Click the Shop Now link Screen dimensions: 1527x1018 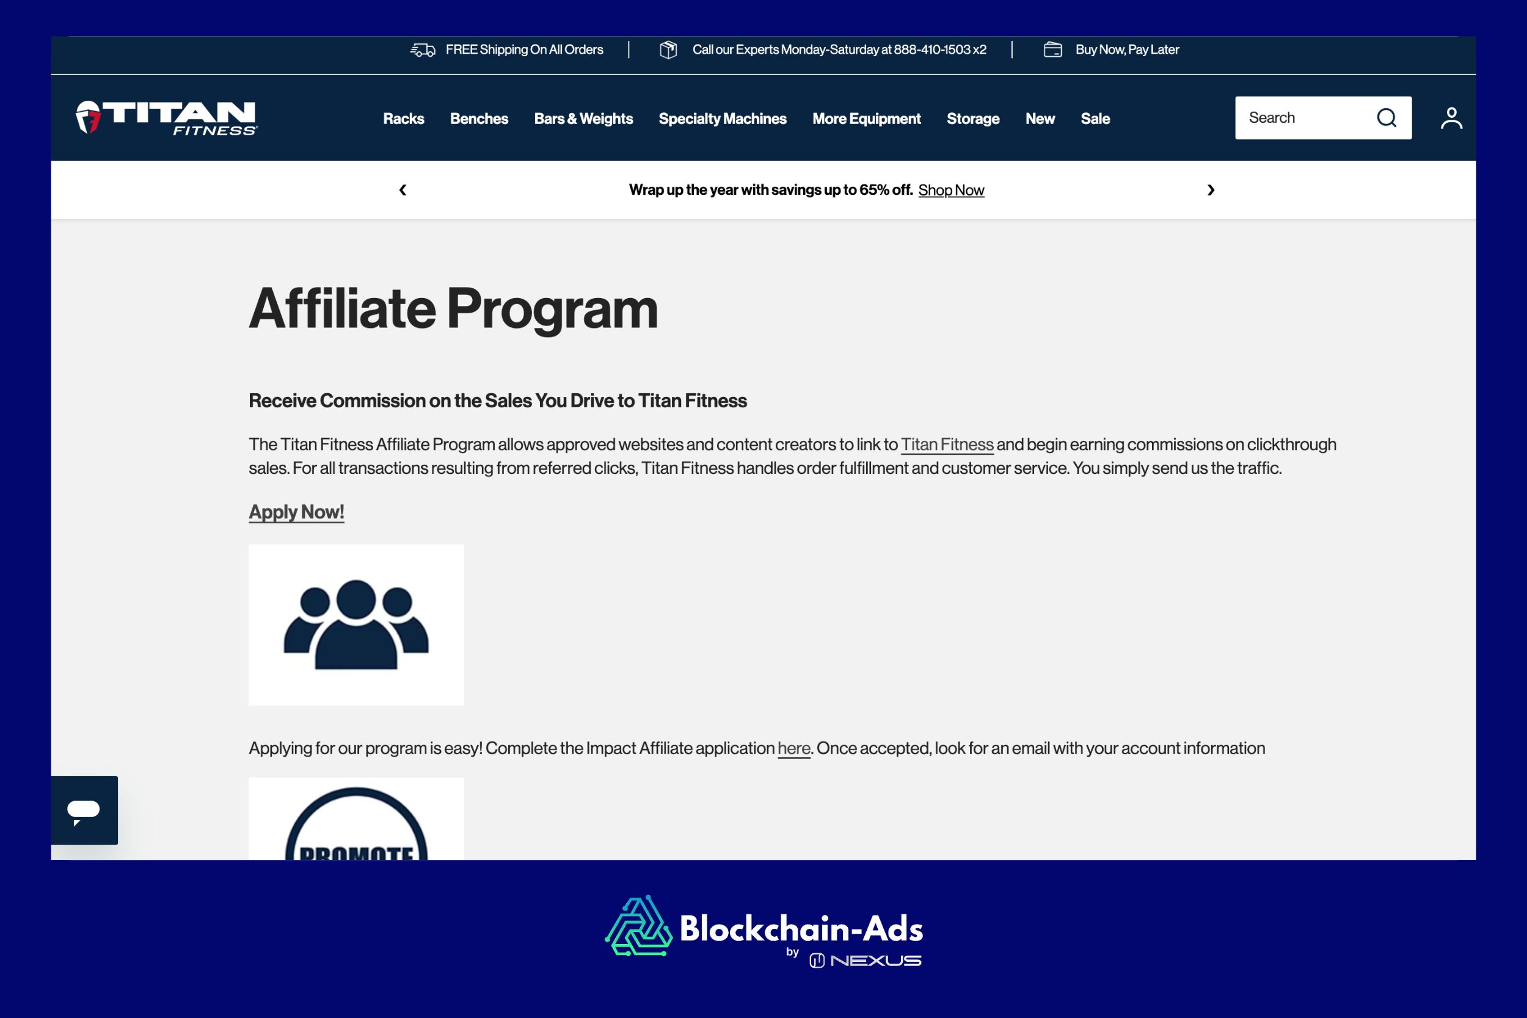coord(950,190)
